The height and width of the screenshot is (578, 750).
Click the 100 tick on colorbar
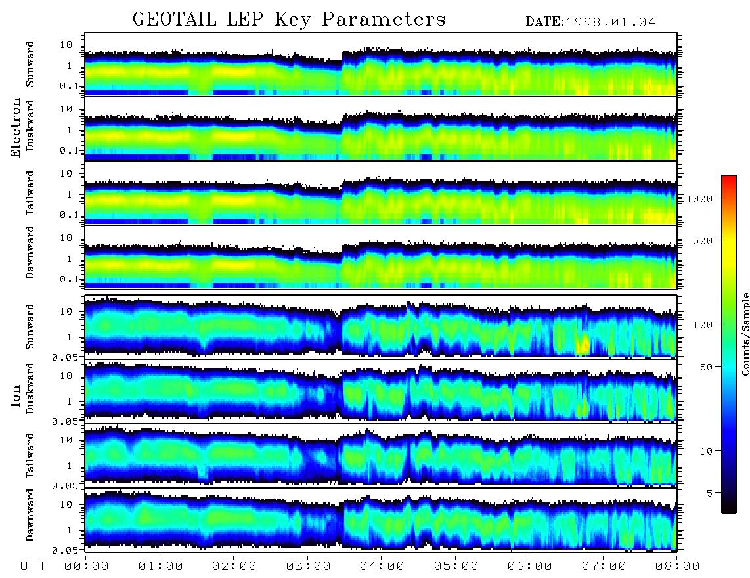(x=703, y=325)
